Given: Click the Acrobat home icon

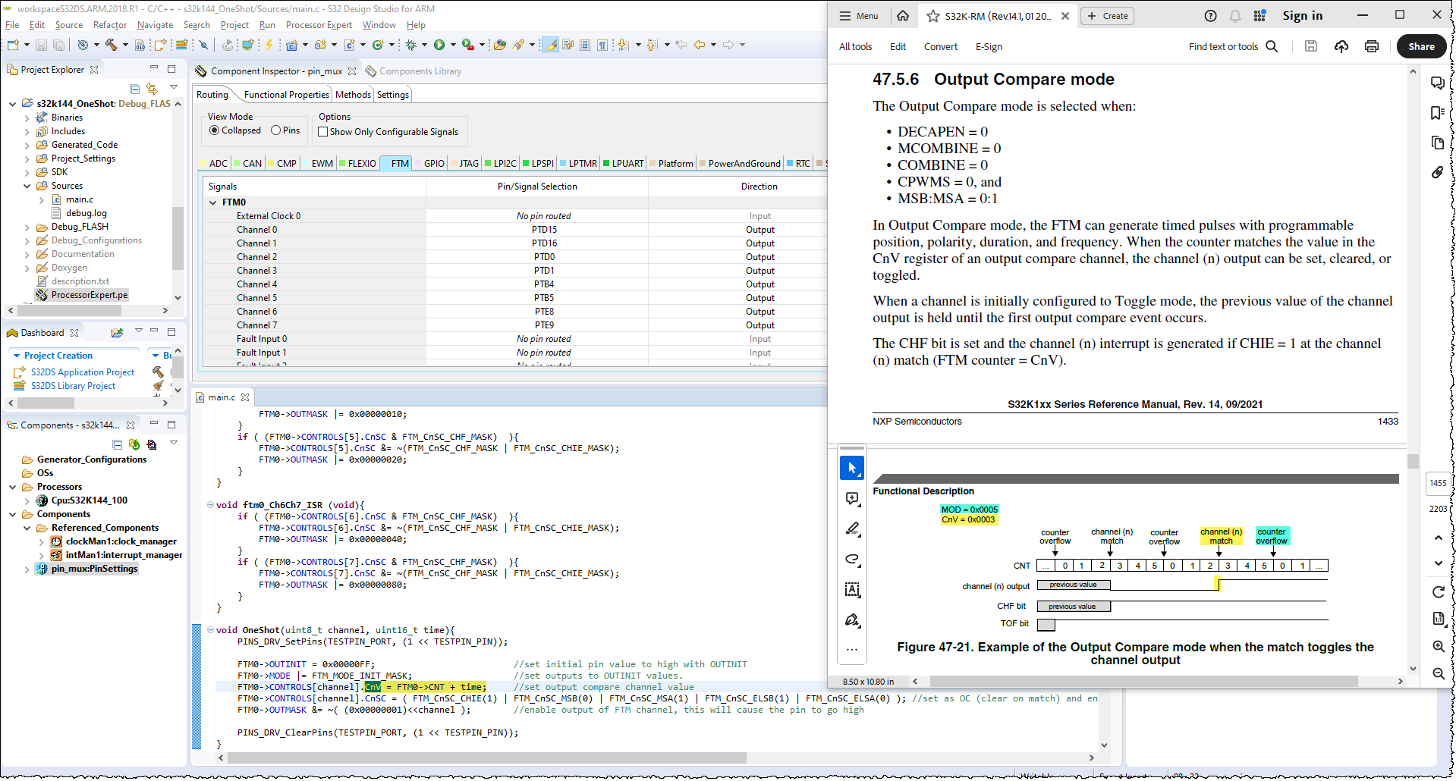Looking at the screenshot, I should (903, 16).
